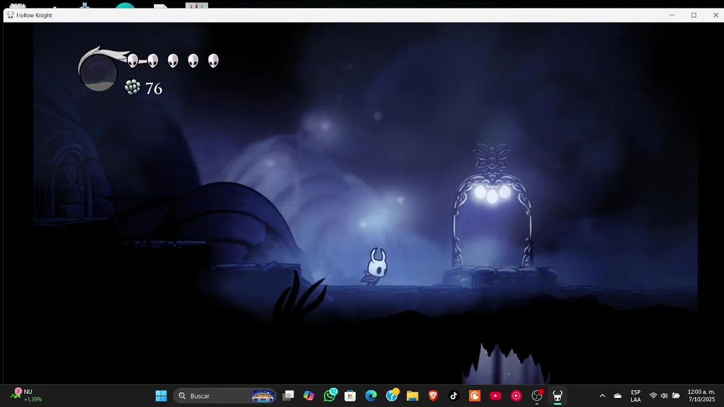
Task: Click the battery status icon
Action: [x=676, y=396]
